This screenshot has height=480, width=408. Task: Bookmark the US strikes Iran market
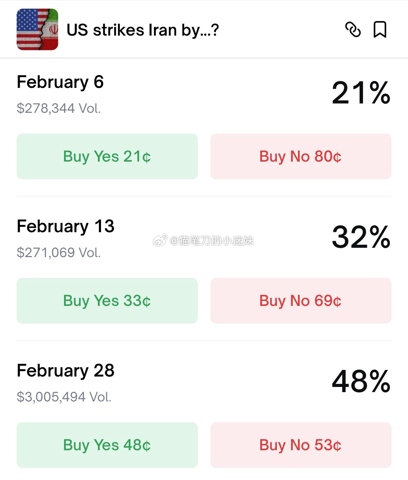[380, 29]
